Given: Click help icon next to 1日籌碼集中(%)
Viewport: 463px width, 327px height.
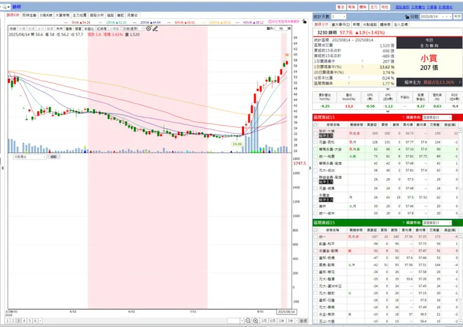Looking at the screenshot, I should 362,67.
